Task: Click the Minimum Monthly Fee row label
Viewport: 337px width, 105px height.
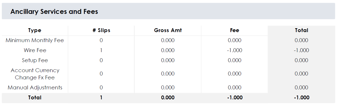Action: [35, 40]
